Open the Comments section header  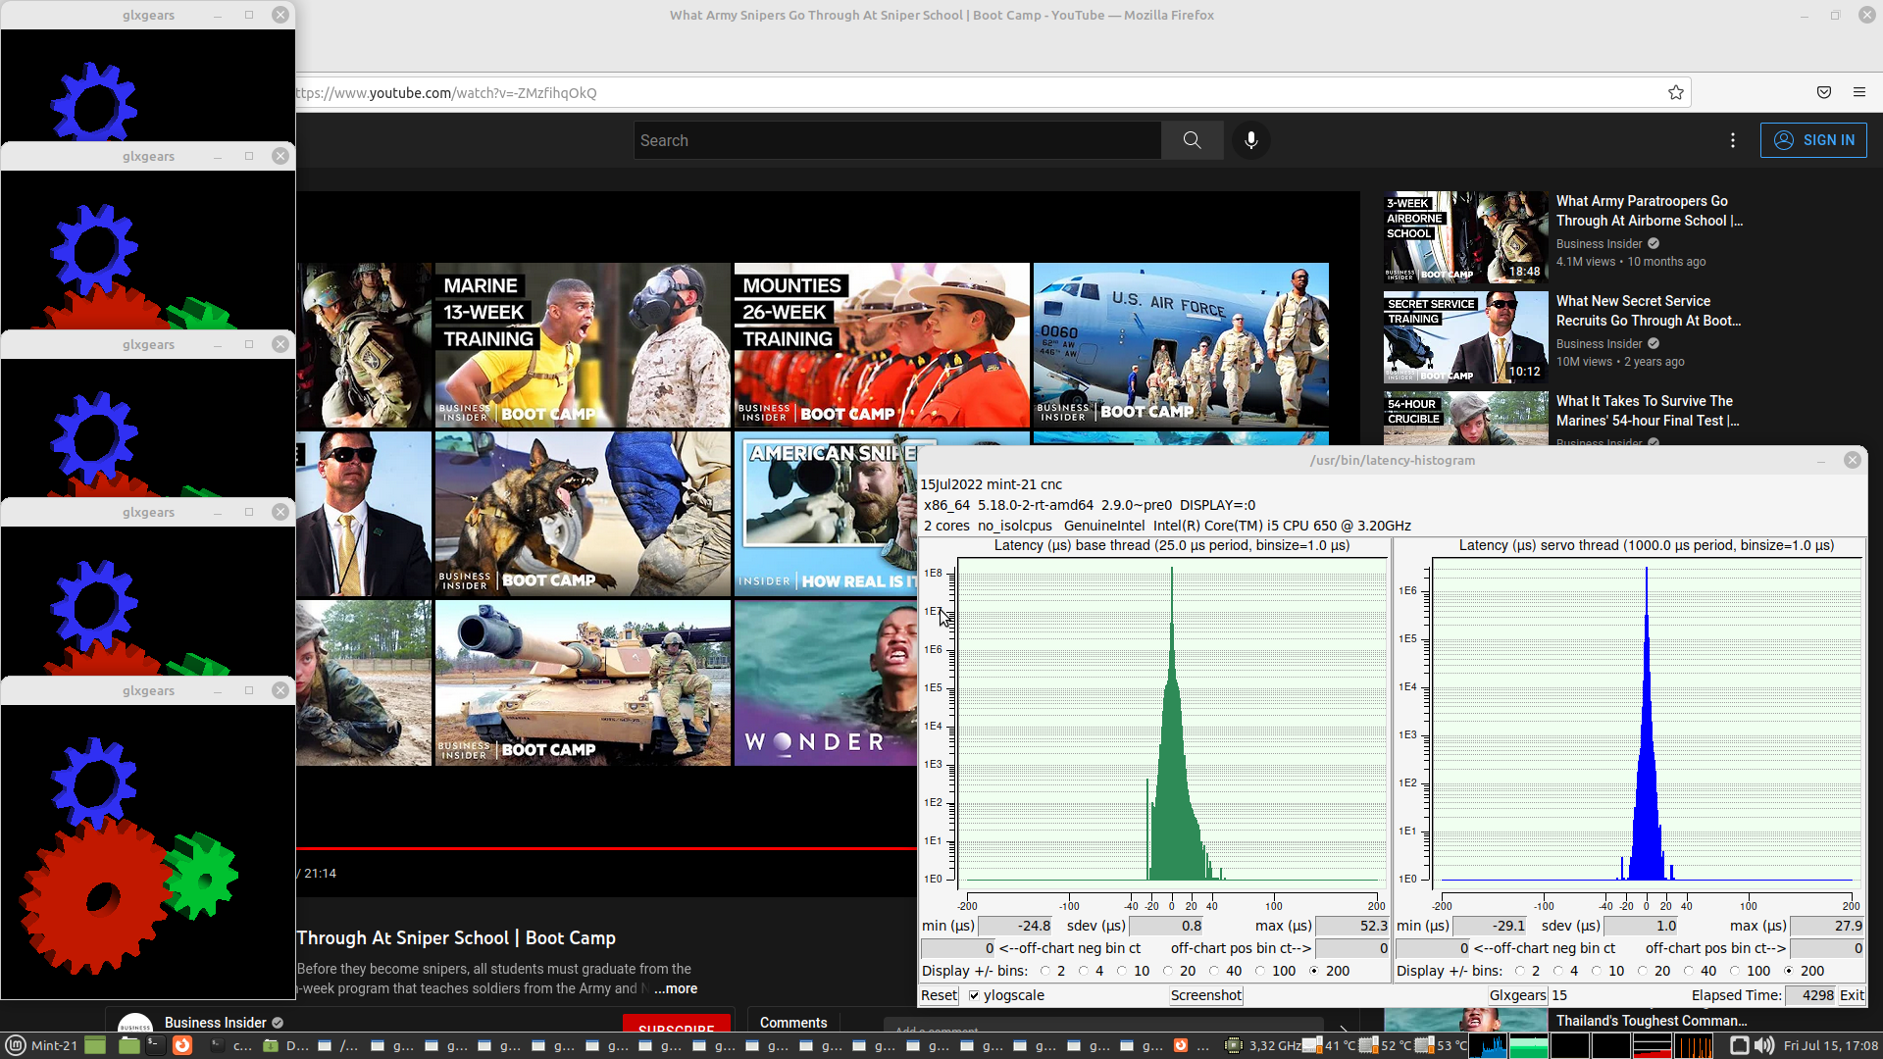(793, 1023)
